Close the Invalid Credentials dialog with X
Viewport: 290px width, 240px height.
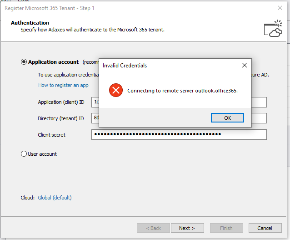click(244, 65)
